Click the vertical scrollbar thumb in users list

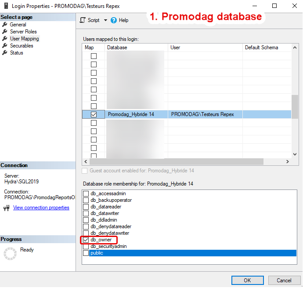point(295,107)
